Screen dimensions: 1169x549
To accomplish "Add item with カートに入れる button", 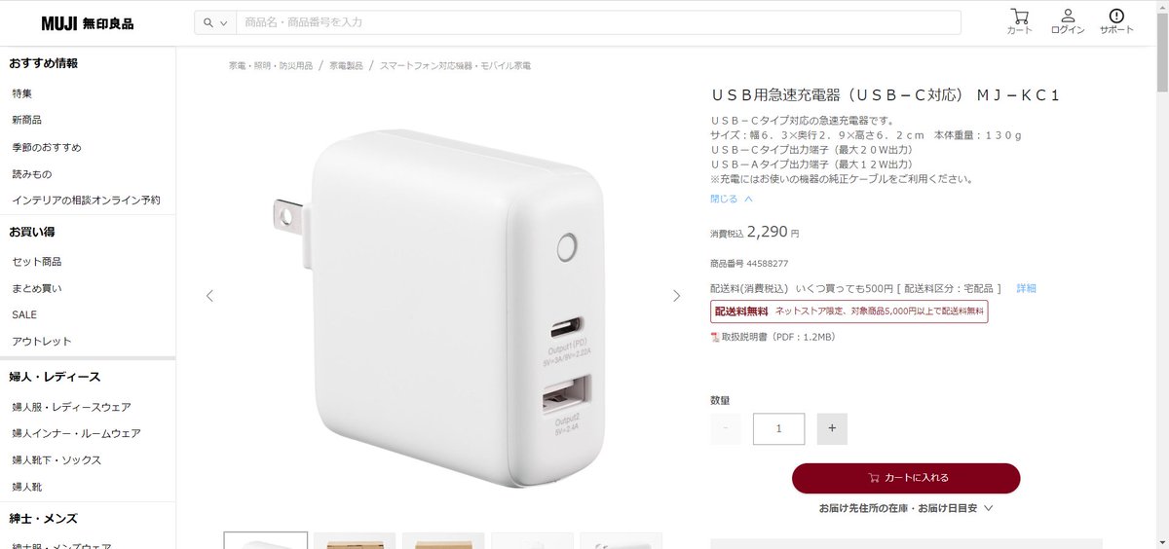I will (906, 478).
